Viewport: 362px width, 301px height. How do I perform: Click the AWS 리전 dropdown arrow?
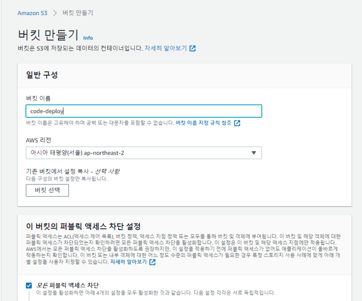[254, 153]
